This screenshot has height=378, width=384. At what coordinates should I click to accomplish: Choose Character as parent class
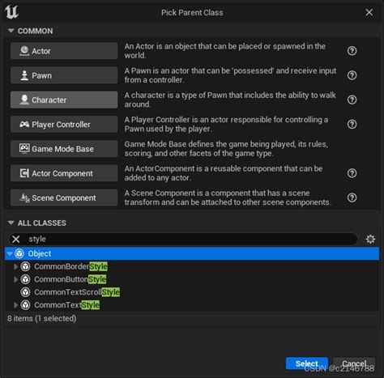coord(64,100)
